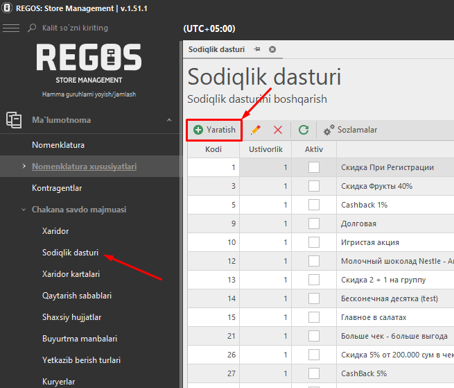Click the Yaratish create button

coord(214,130)
